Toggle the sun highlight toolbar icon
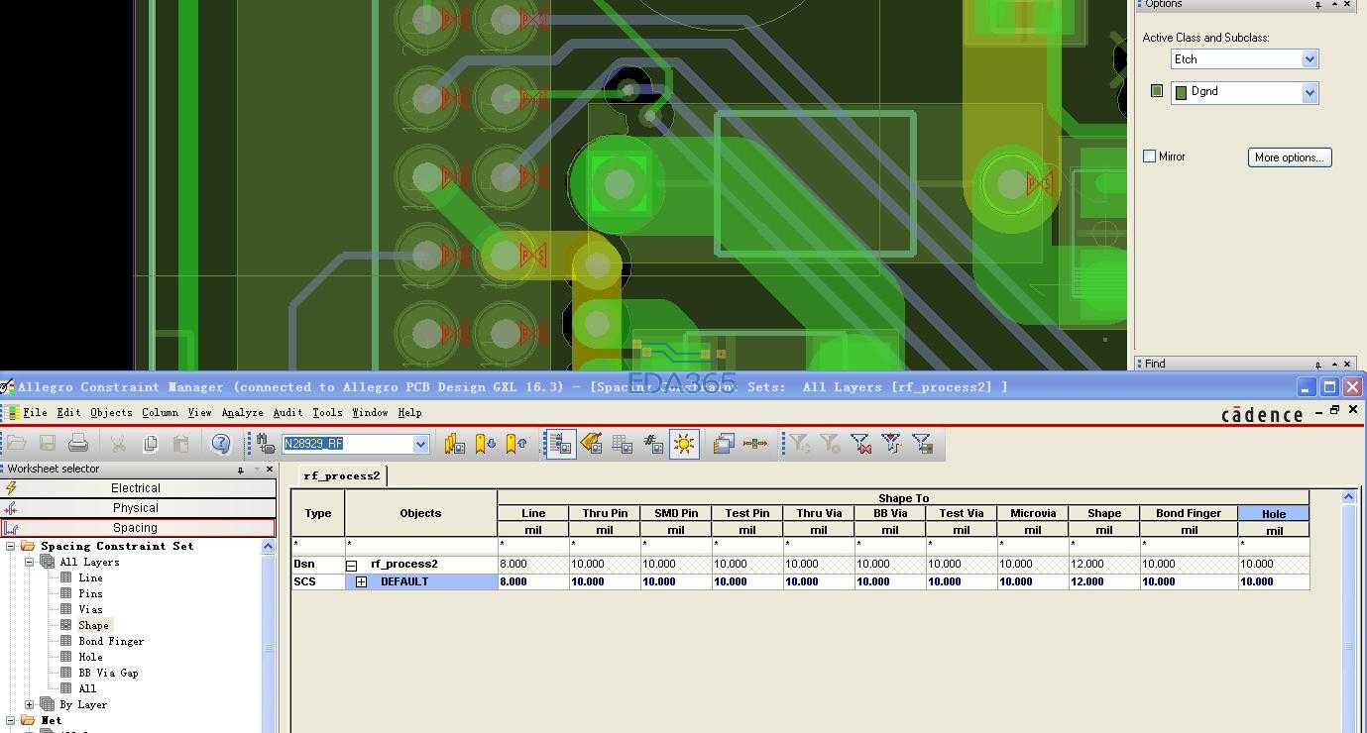 684,444
